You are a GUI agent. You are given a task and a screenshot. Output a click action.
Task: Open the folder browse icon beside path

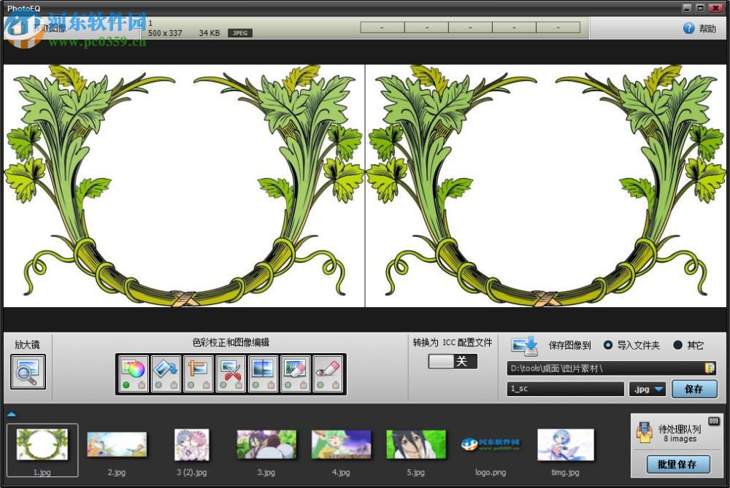click(x=709, y=368)
